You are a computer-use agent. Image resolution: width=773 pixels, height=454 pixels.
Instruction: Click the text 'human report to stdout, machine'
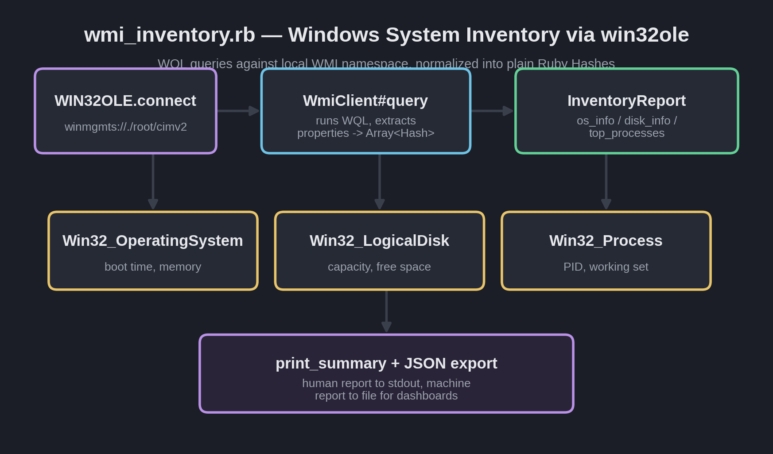(386, 383)
